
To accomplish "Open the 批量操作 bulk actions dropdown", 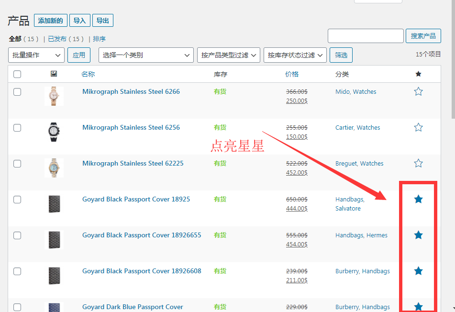I will point(36,55).
